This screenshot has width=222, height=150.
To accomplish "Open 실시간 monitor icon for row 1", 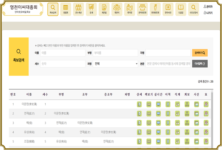I will [158, 104].
